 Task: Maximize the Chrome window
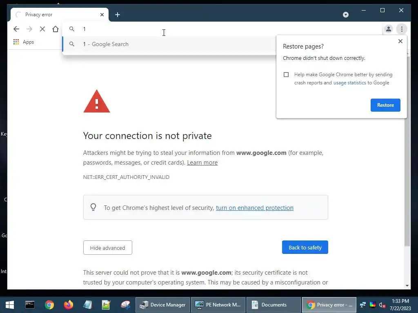coord(382,10)
